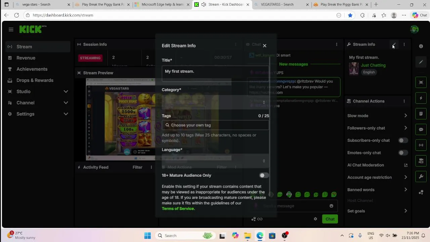The width and height of the screenshot is (430, 242).
Task: Click the pencil edit icon in Stream info header
Action: point(394,44)
